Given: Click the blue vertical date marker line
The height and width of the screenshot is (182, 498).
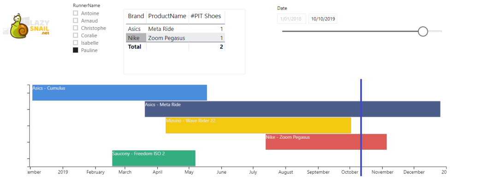Looking at the screenshot, I should [x=361, y=127].
